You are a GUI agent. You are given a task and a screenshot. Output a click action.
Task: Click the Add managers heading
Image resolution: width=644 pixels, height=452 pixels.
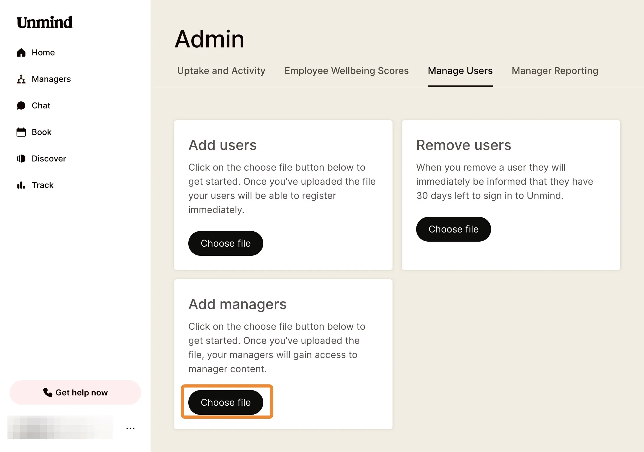238,304
